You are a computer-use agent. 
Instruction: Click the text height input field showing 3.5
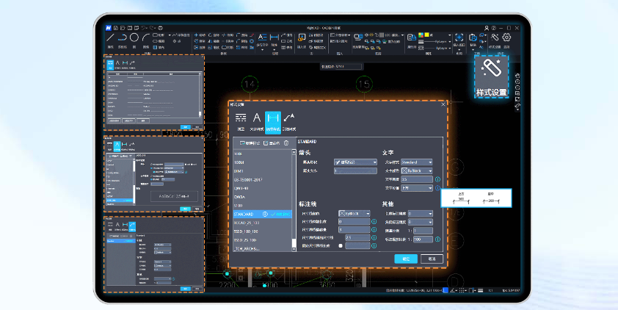coord(417,179)
